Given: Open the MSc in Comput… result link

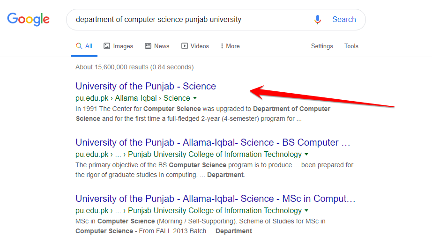Looking at the screenshot, I should (215, 199).
